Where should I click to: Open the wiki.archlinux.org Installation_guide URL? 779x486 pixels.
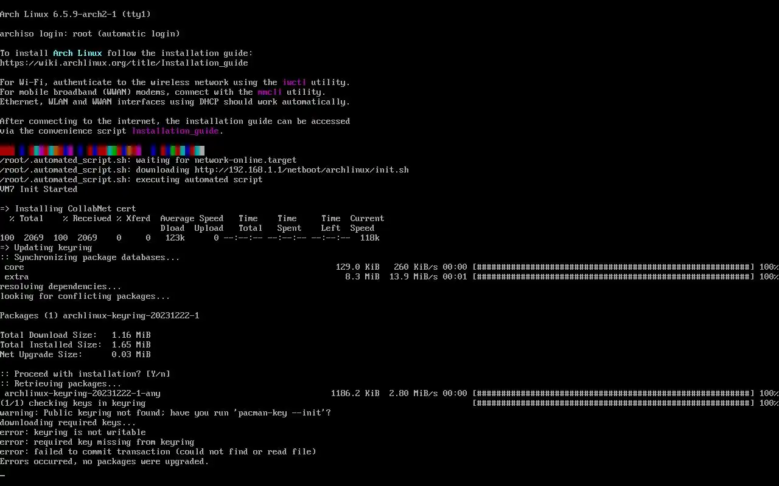(x=124, y=63)
